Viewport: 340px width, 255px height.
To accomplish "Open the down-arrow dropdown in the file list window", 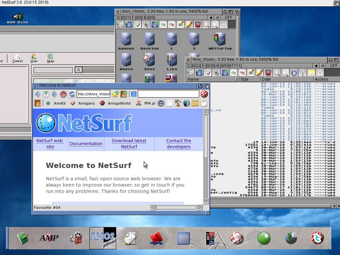I will pyautogui.click(x=316, y=65).
